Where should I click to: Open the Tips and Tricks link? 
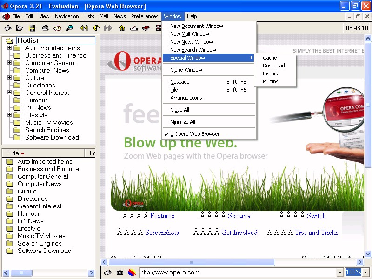coord(316,232)
